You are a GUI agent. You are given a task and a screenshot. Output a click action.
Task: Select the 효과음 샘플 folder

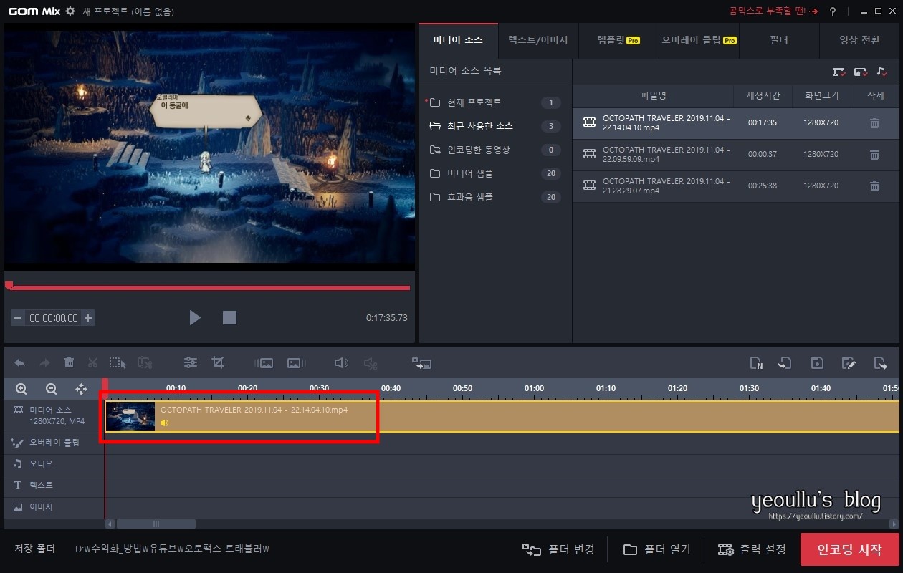coord(494,197)
